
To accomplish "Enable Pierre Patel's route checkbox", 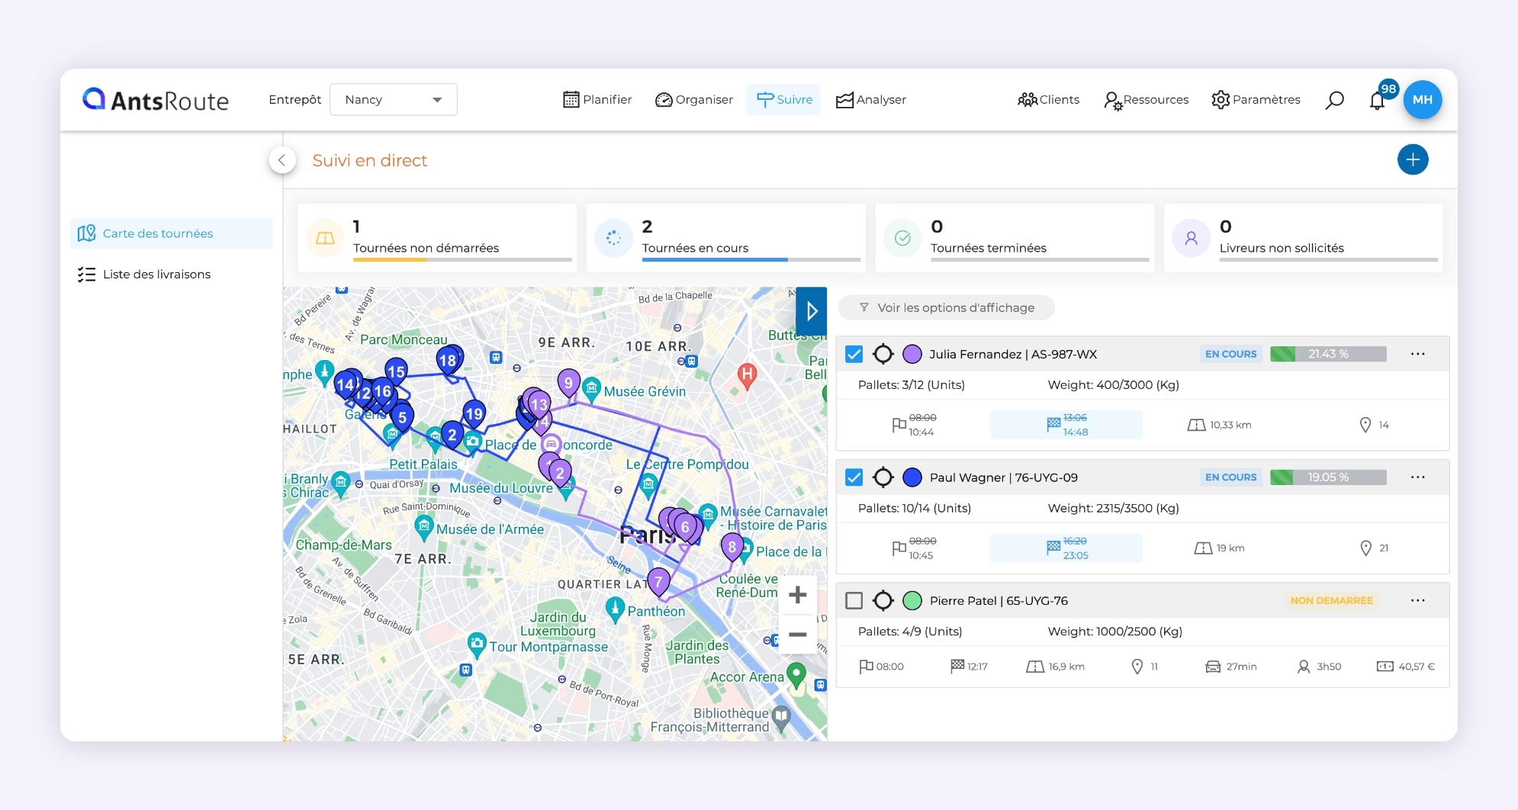I will click(854, 601).
